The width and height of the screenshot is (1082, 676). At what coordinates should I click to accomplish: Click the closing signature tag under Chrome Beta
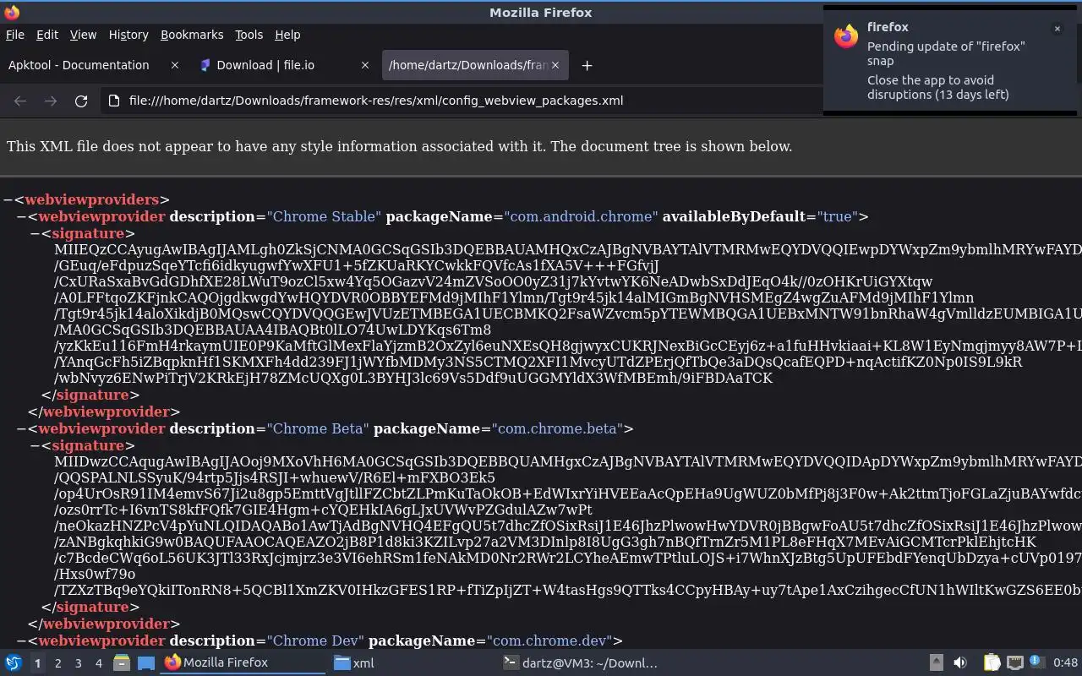click(x=90, y=607)
